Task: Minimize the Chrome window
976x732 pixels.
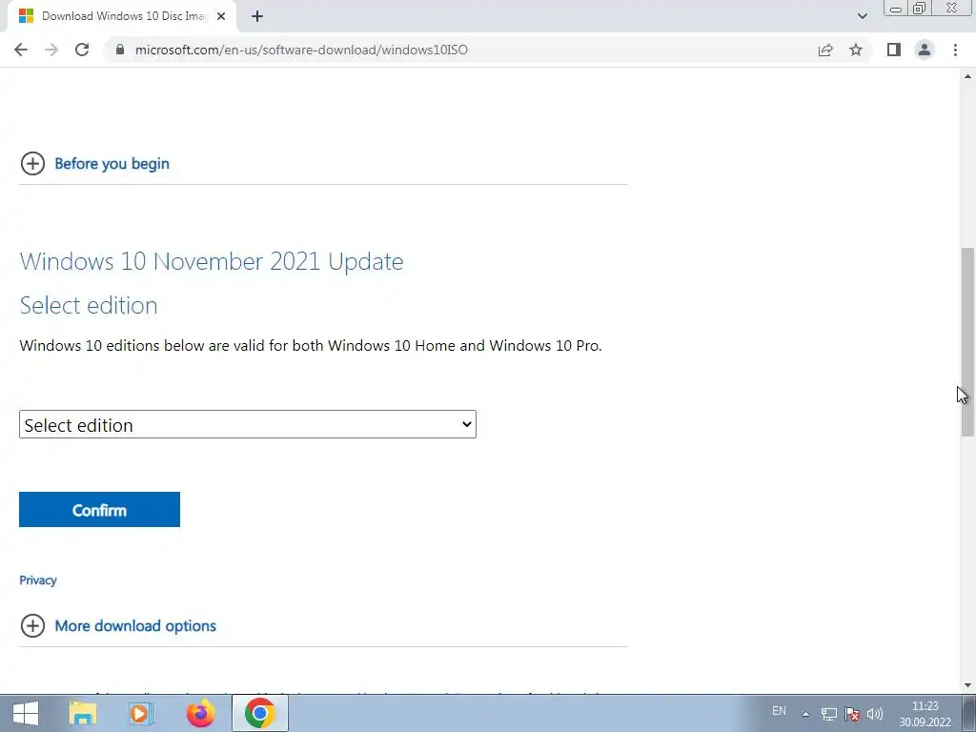Action: click(x=896, y=9)
